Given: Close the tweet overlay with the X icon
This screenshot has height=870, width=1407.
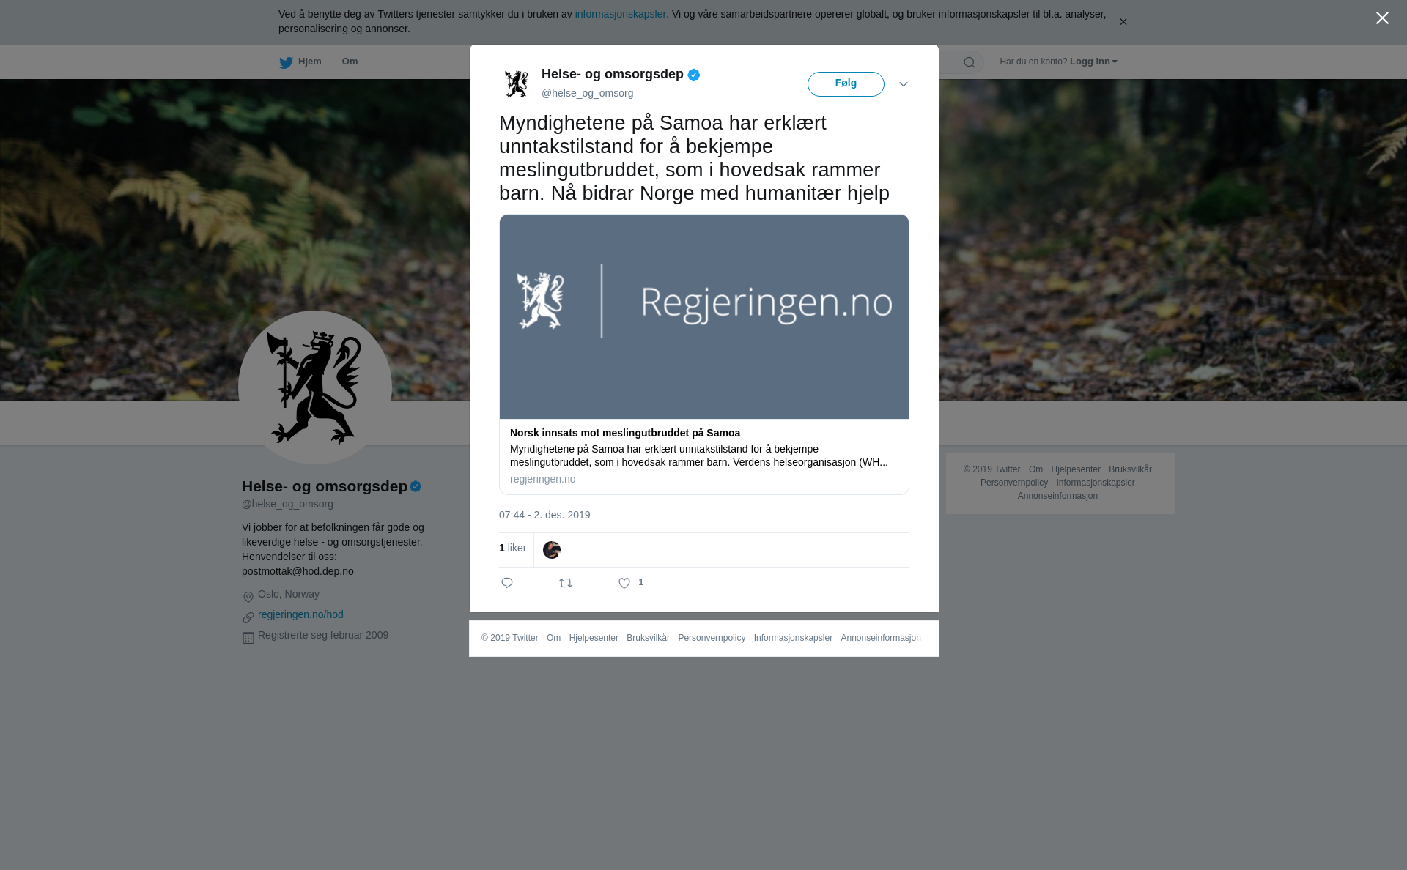Looking at the screenshot, I should click(1382, 18).
